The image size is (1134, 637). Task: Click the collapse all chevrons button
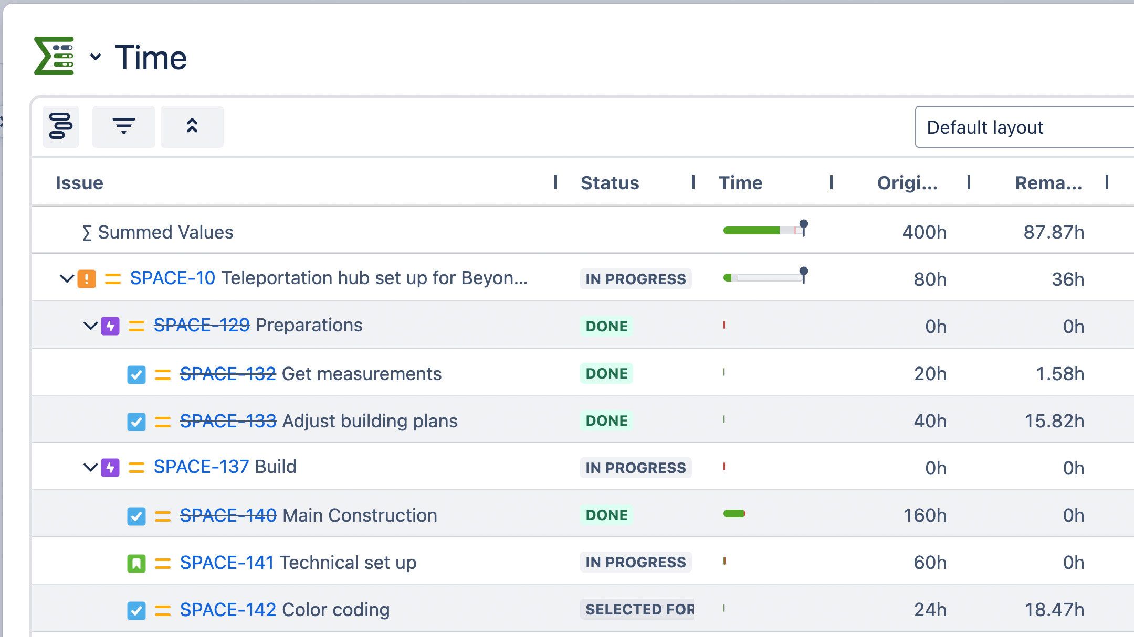click(192, 126)
